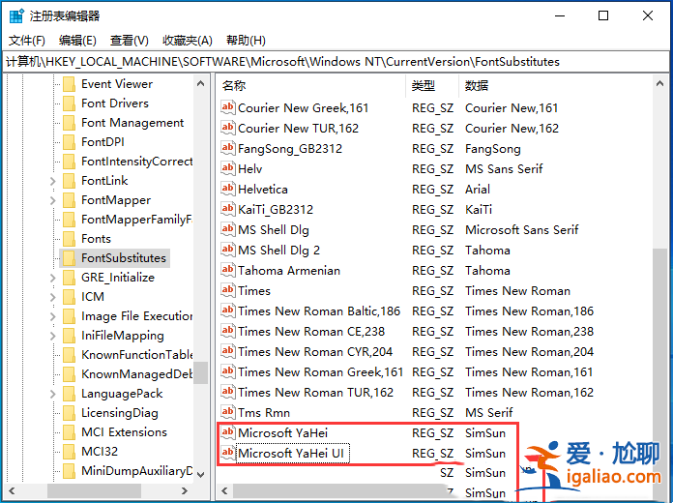Select the KnownManagedDeb tree item

[136, 374]
